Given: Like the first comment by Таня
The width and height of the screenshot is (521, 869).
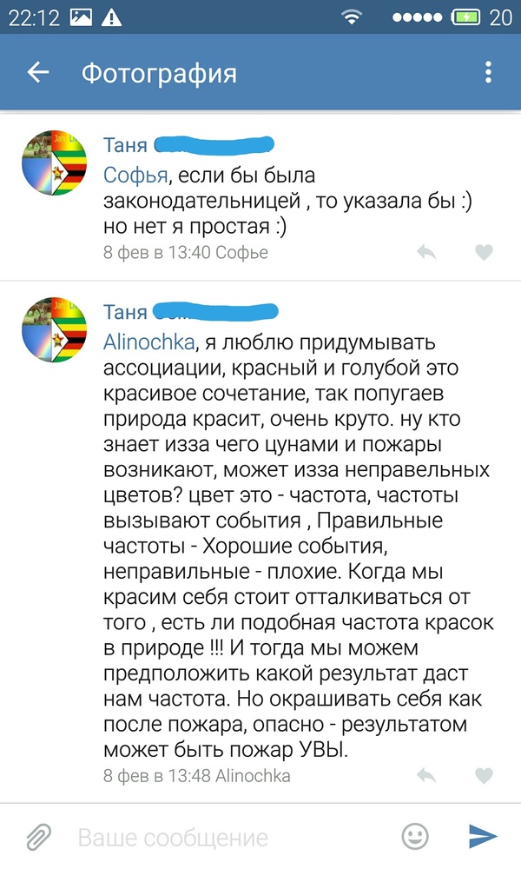Looking at the screenshot, I should pyautogui.click(x=485, y=253).
